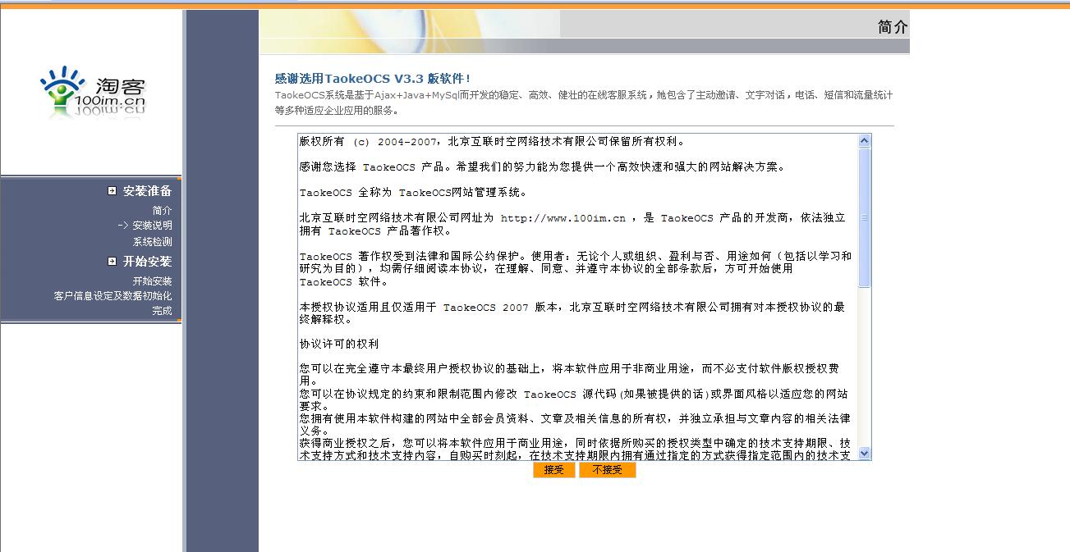
Task: Accept the license with the 接受 button
Action: [553, 470]
